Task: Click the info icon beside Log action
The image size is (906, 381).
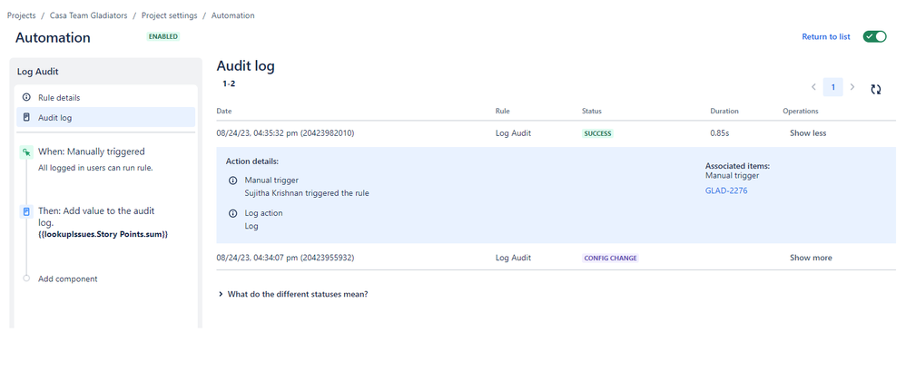Action: pyautogui.click(x=233, y=213)
